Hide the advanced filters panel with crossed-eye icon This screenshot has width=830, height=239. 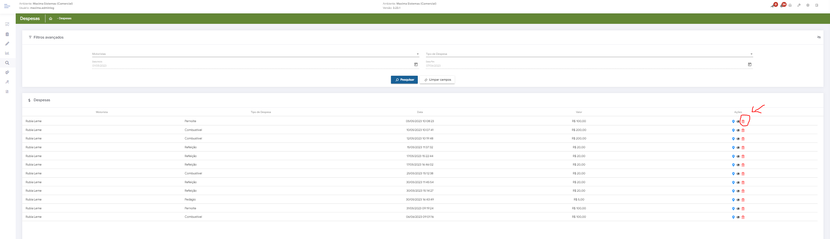point(819,37)
